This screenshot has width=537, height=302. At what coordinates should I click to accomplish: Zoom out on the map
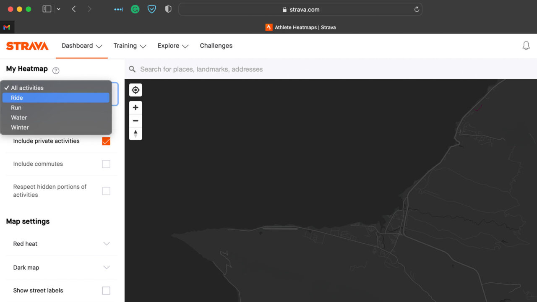coord(136,121)
